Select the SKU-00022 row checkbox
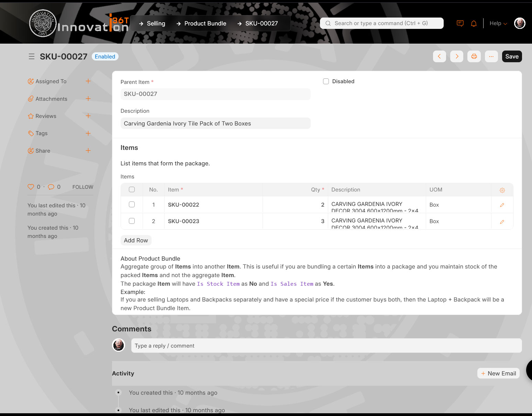532x416 pixels. point(132,205)
